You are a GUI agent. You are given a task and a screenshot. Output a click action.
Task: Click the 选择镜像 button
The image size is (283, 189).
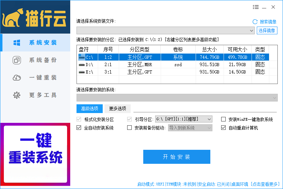click(267, 30)
